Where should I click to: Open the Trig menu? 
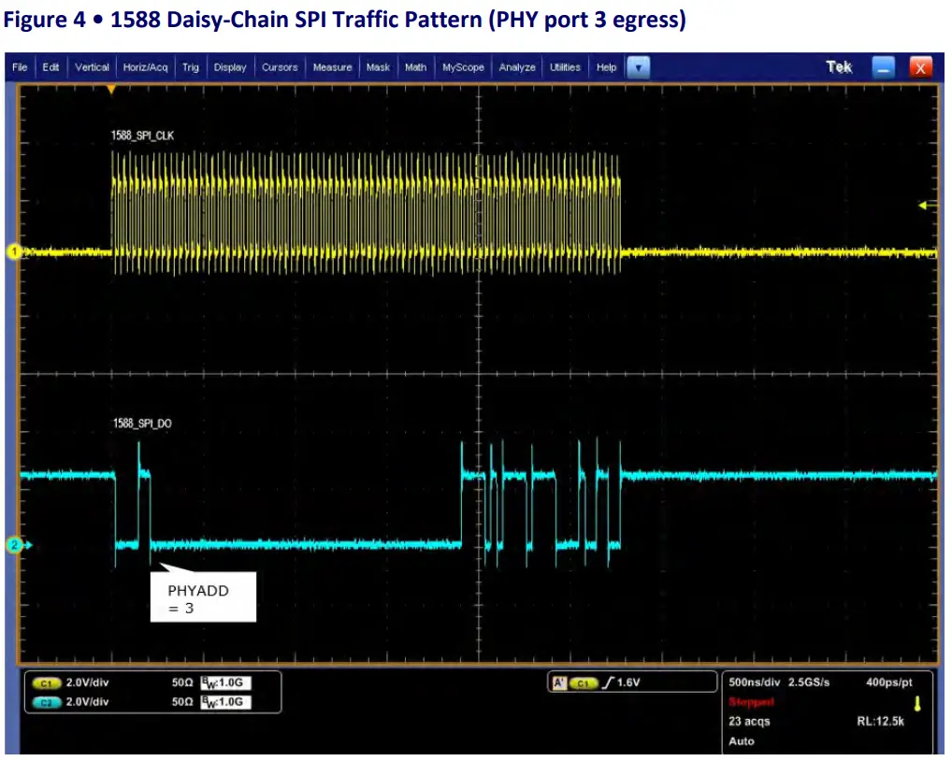click(191, 67)
